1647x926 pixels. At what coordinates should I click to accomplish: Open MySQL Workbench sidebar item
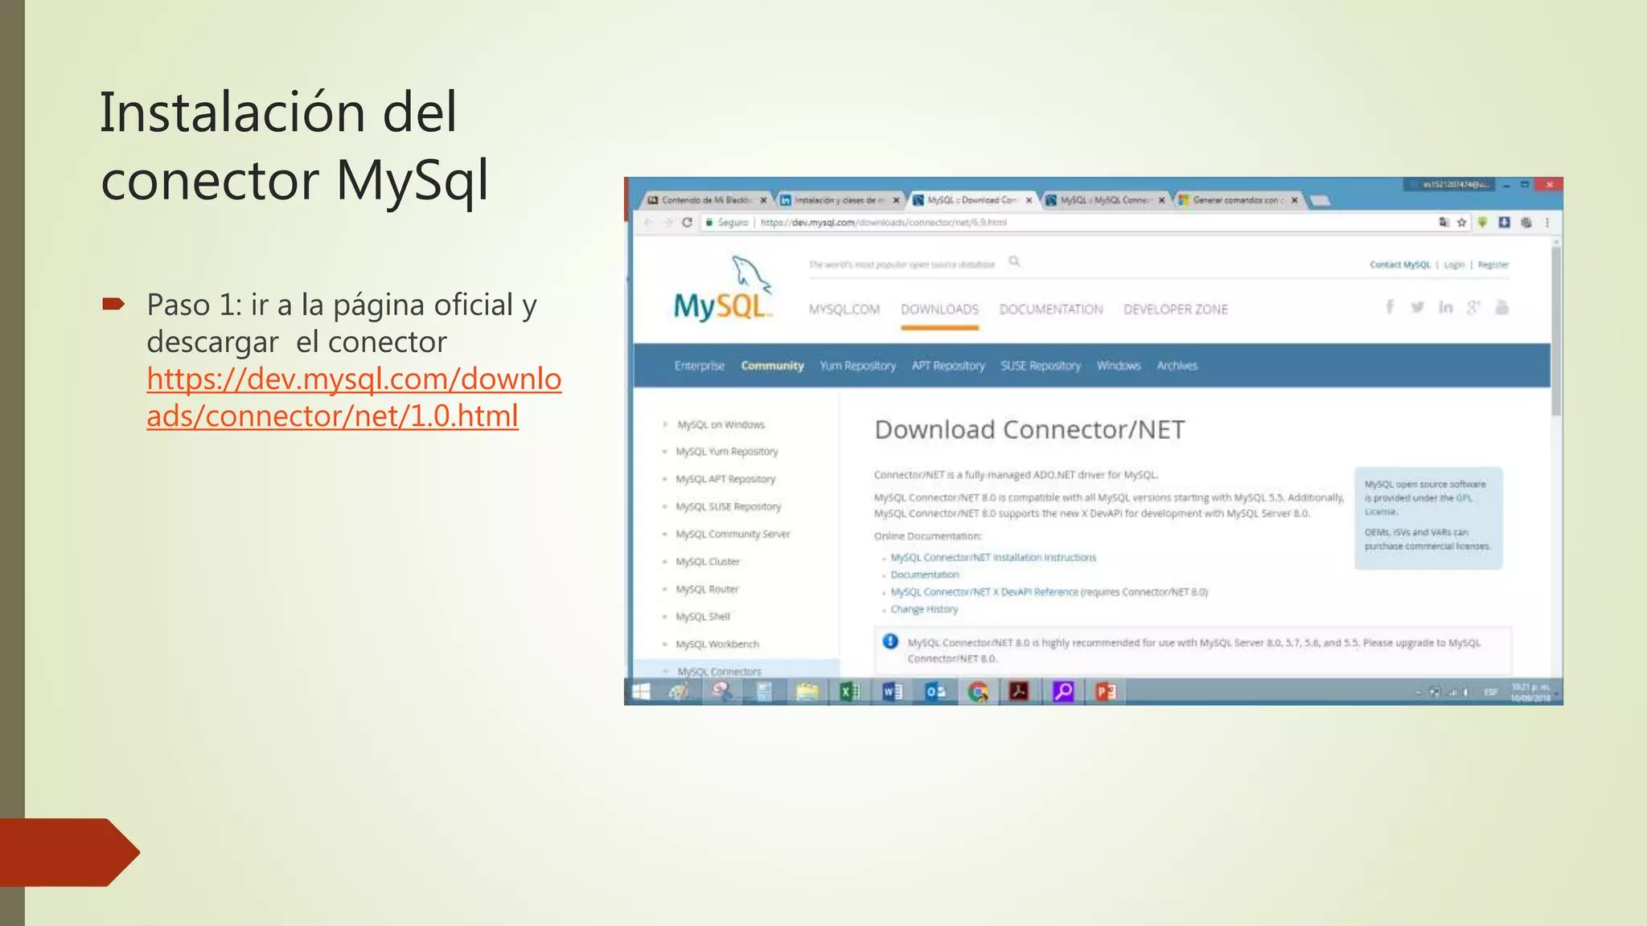tap(717, 645)
